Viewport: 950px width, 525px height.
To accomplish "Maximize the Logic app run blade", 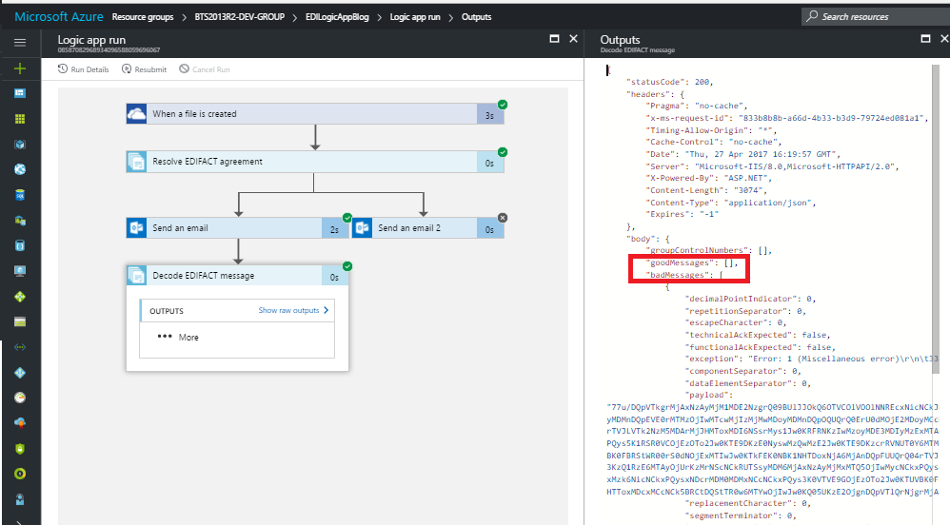I will (554, 39).
